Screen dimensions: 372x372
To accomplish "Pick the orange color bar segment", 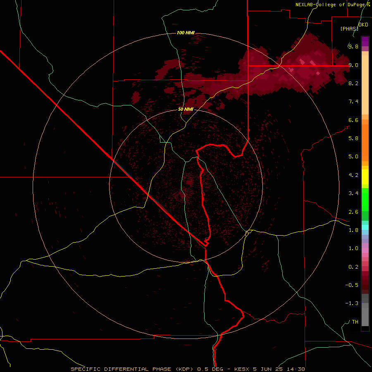I will click(365, 143).
